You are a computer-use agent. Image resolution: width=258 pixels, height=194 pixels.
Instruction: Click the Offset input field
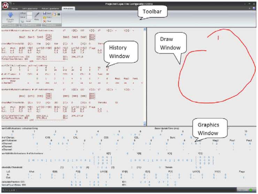[x=29, y=13]
